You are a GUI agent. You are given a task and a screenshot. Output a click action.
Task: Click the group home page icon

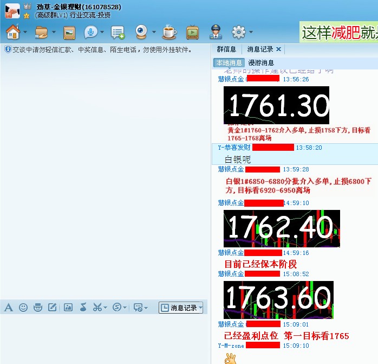(x=12, y=33)
